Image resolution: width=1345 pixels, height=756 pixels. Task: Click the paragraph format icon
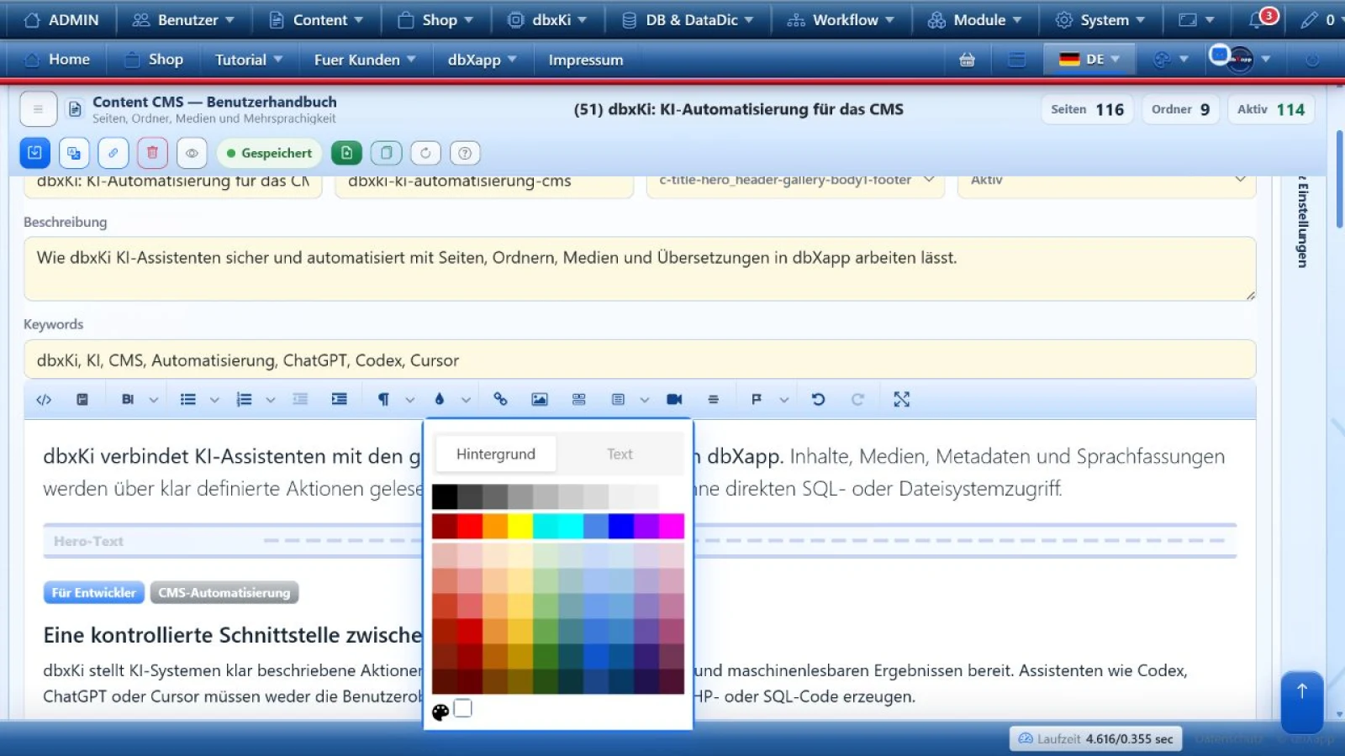[383, 400]
